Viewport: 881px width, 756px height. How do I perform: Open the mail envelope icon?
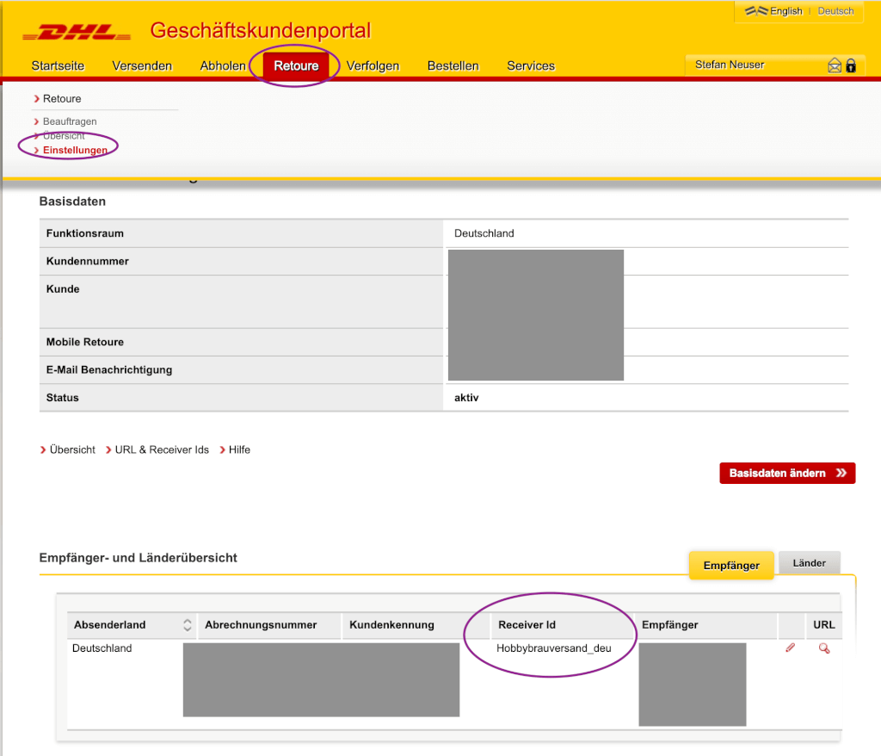point(835,65)
